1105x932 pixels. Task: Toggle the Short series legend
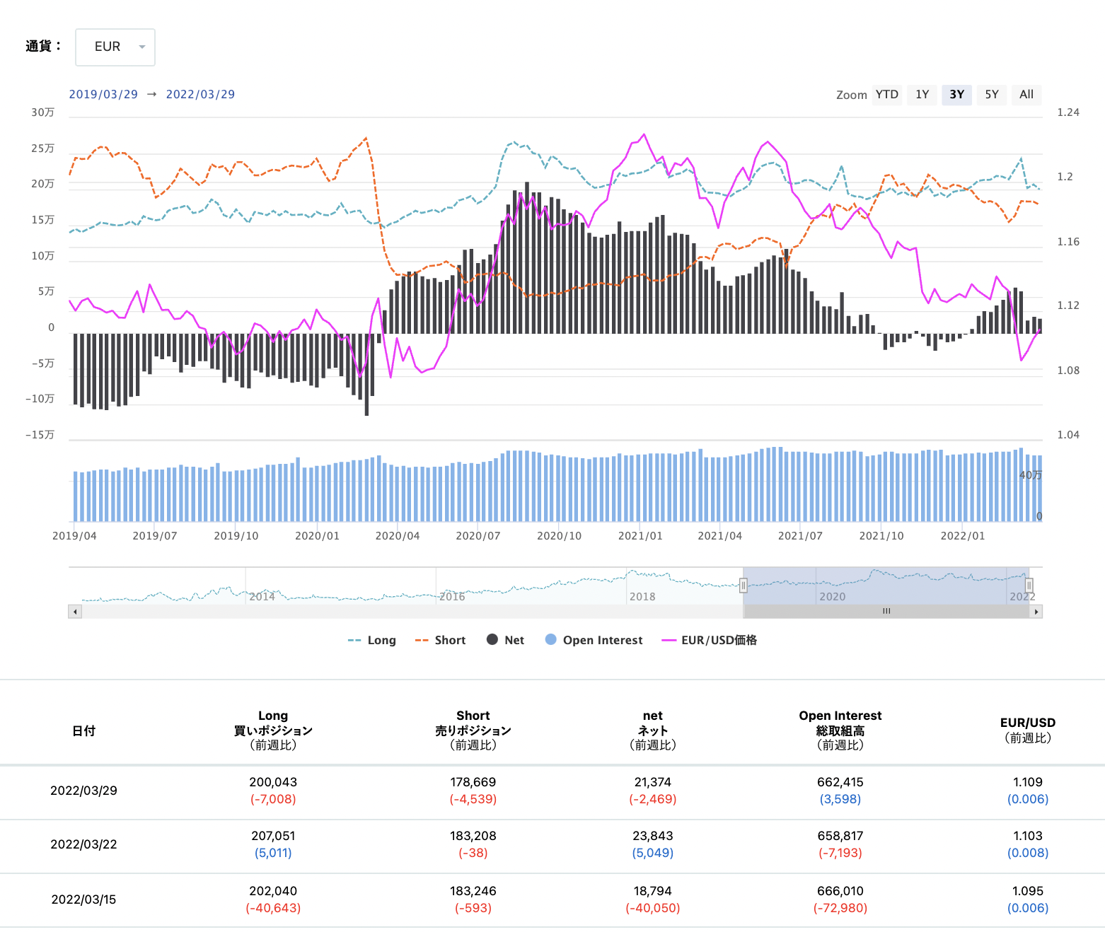click(440, 640)
